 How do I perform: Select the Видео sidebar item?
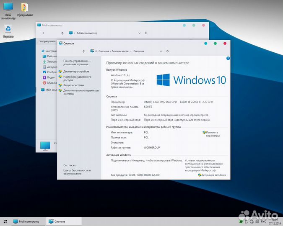(49, 77)
